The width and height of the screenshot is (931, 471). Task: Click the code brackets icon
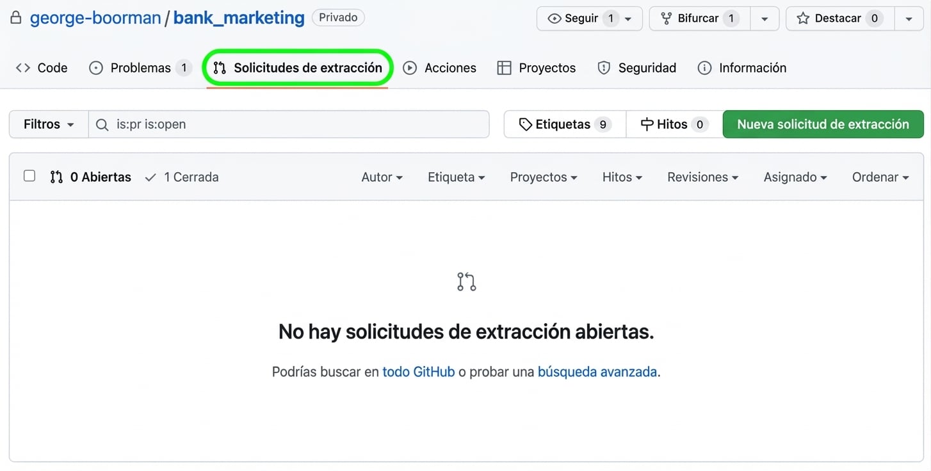tap(23, 68)
